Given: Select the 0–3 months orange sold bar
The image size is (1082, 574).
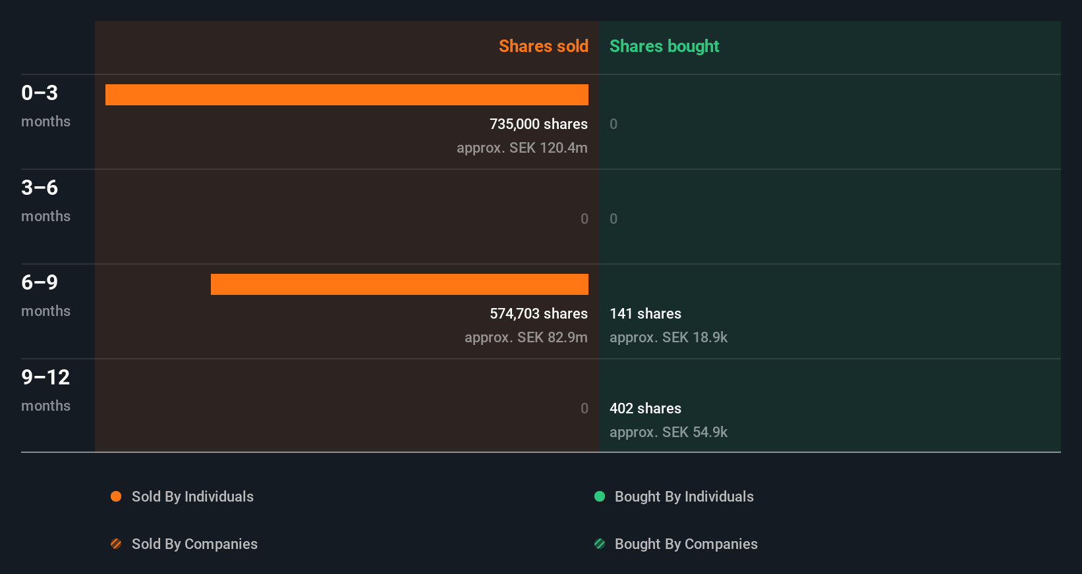Looking at the screenshot, I should click(x=347, y=95).
